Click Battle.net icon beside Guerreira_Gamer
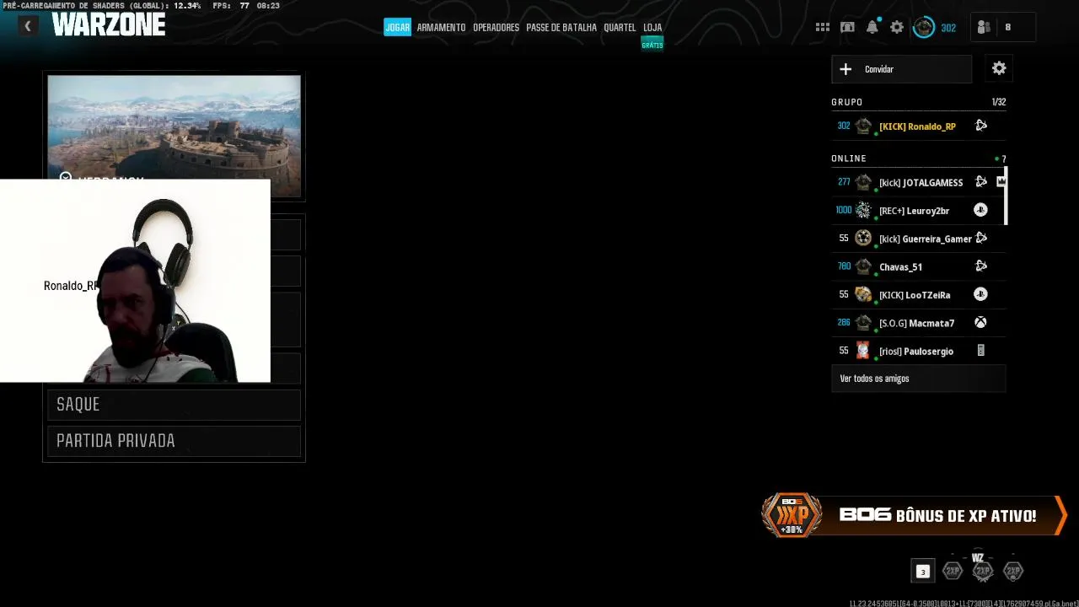The image size is (1079, 607). click(x=980, y=238)
